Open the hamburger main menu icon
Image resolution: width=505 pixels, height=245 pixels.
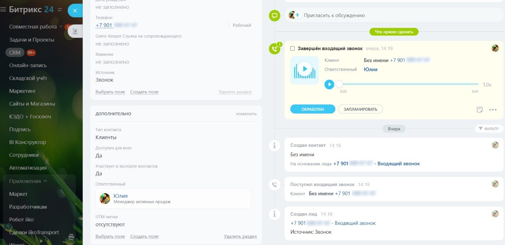3,10
